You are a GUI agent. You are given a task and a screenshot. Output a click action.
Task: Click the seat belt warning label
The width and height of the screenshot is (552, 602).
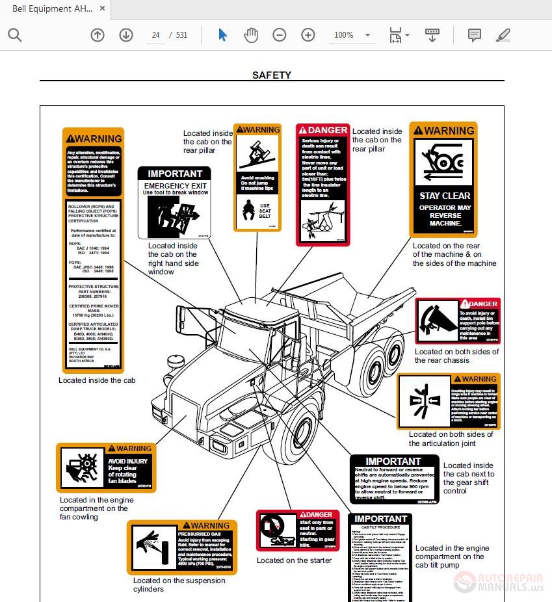(x=257, y=177)
